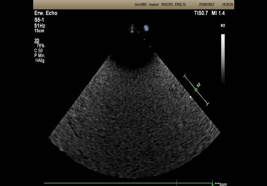Image resolution: width=267 pixels, height=186 pixels.
Task: Select the green focal zone dot
Action: 196,90
